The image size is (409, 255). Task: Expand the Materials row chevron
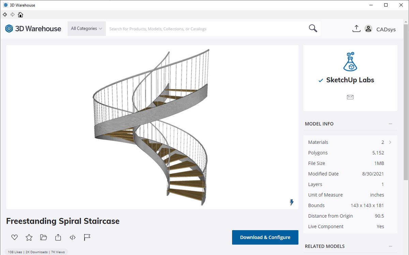coord(390,142)
